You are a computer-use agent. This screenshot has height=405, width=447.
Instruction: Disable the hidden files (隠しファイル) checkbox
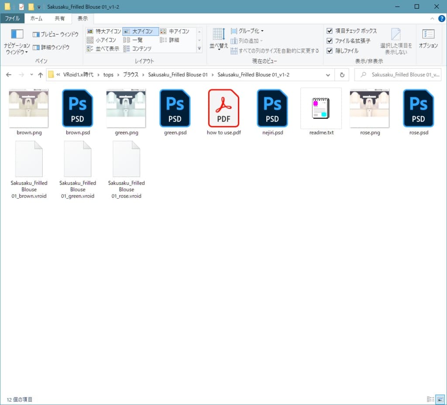pos(330,51)
